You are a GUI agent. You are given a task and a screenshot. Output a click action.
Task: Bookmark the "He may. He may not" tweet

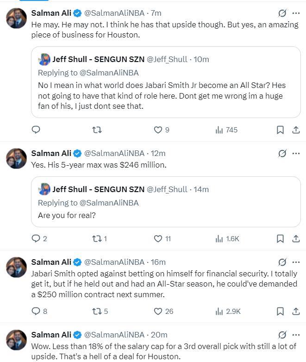point(280,130)
